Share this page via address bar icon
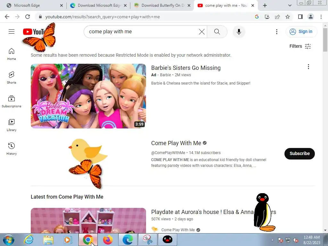328x246 pixels. click(x=277, y=17)
